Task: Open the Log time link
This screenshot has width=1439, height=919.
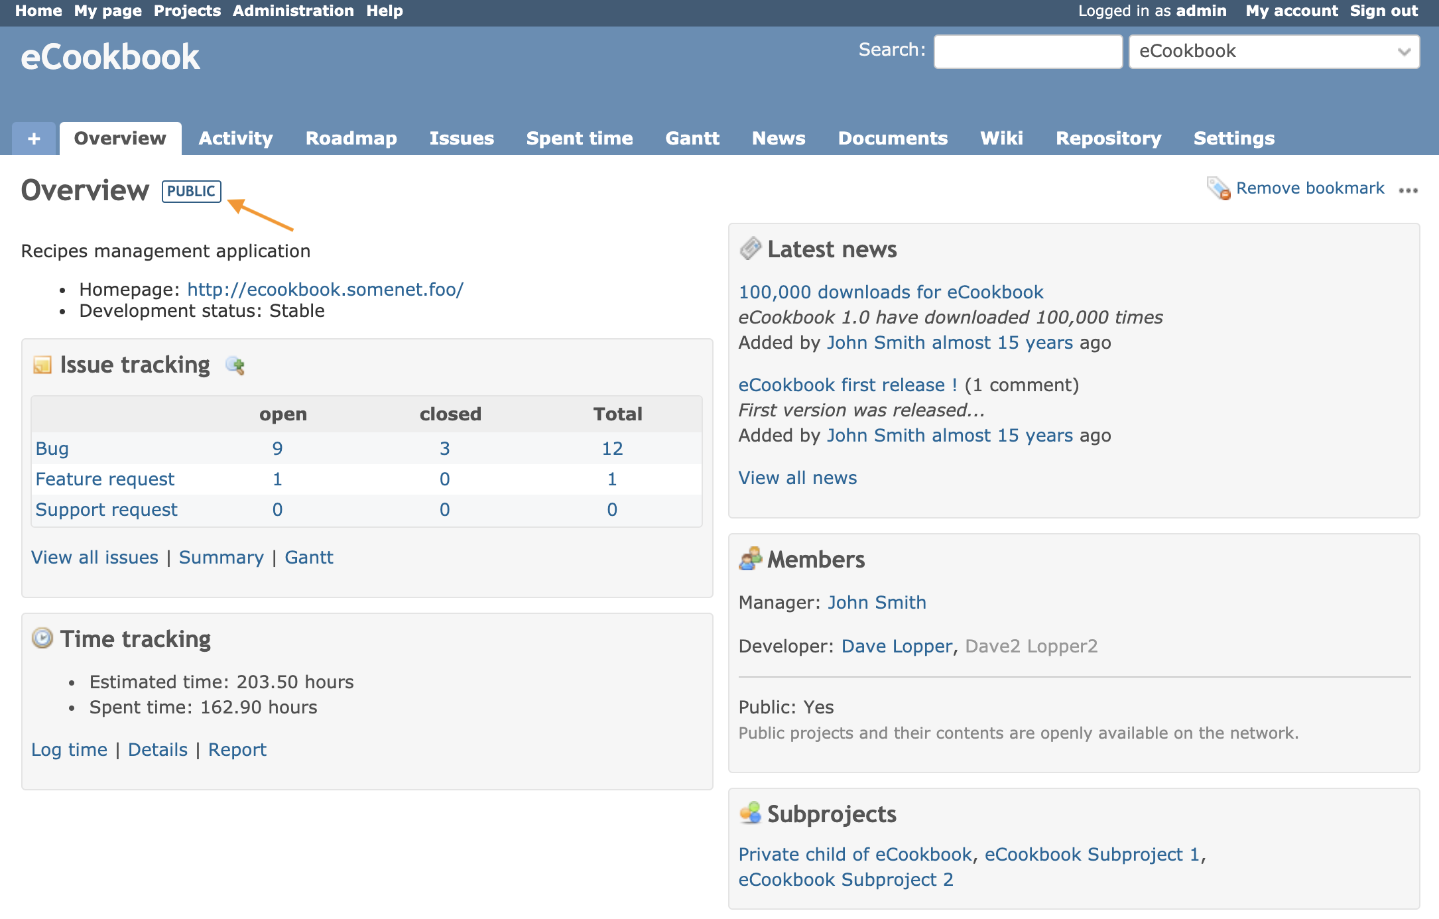Action: coord(69,749)
